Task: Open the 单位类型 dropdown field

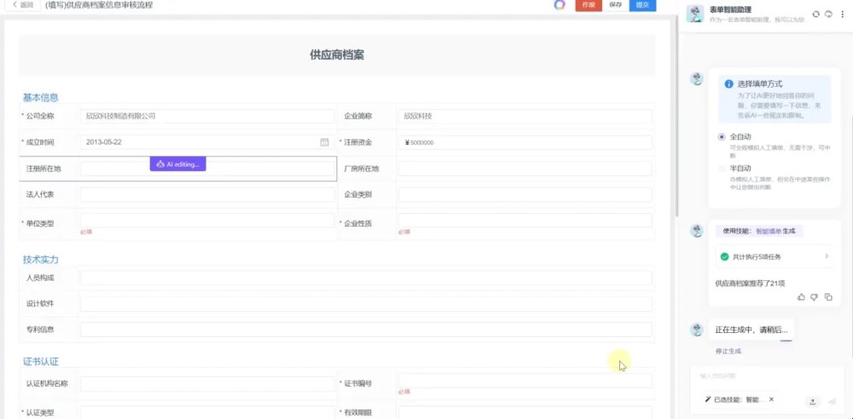Action: coord(207,220)
